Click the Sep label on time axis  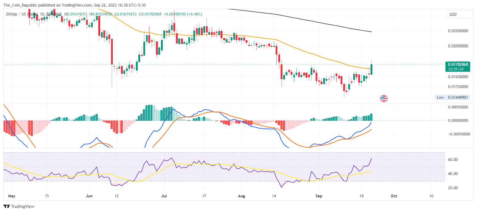pyautogui.click(x=319, y=196)
